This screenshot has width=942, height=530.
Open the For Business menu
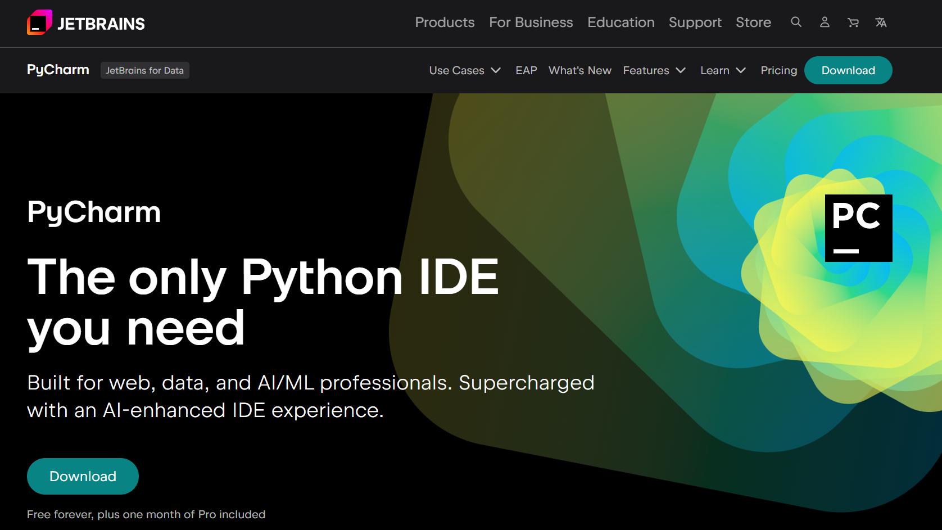click(x=531, y=22)
